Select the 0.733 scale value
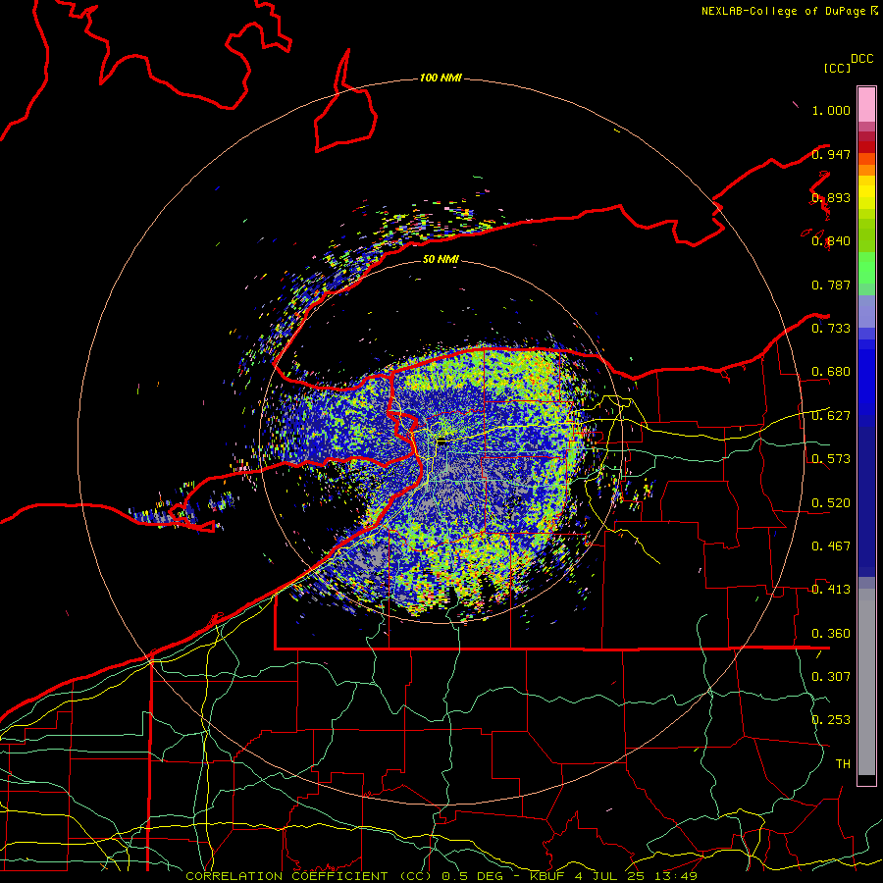The height and width of the screenshot is (883, 883). [x=831, y=328]
